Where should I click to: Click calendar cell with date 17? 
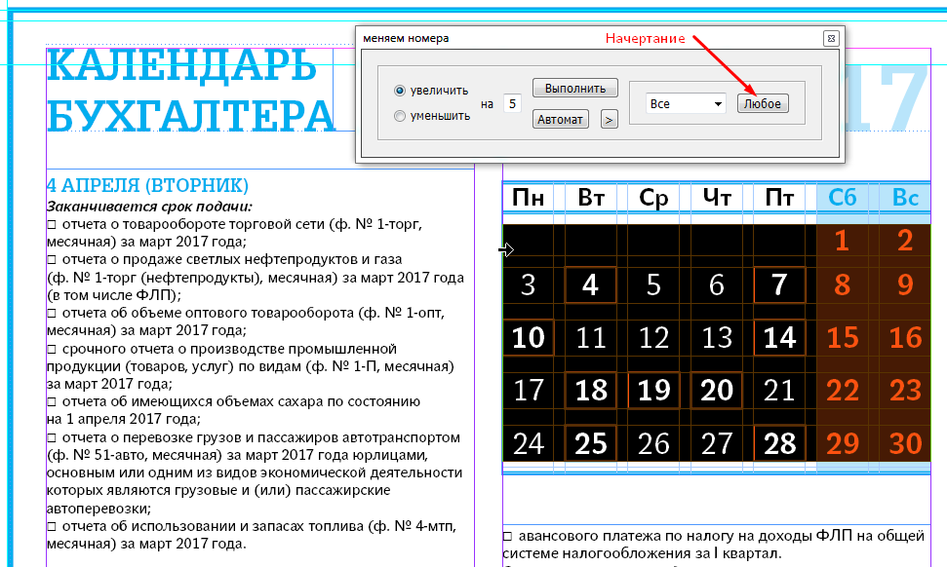click(528, 391)
